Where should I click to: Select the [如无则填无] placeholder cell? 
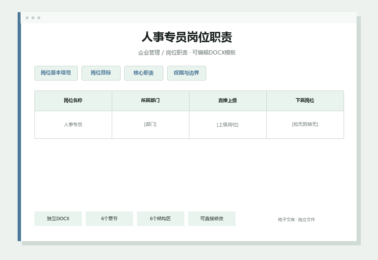(x=305, y=125)
